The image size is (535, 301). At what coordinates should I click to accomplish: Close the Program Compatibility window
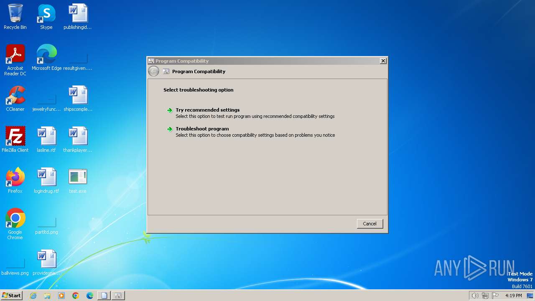click(x=383, y=61)
